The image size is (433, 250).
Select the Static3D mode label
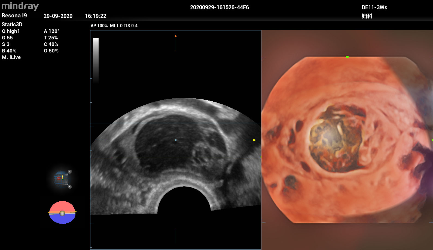coord(12,24)
